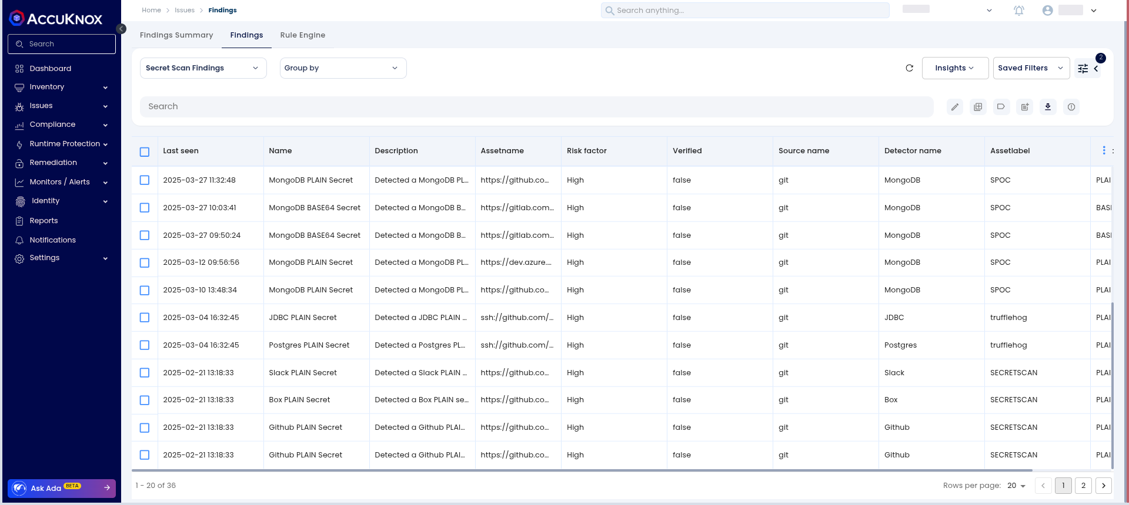The width and height of the screenshot is (1129, 505).
Task: Click the Identity fingerprint icon
Action: click(x=20, y=201)
